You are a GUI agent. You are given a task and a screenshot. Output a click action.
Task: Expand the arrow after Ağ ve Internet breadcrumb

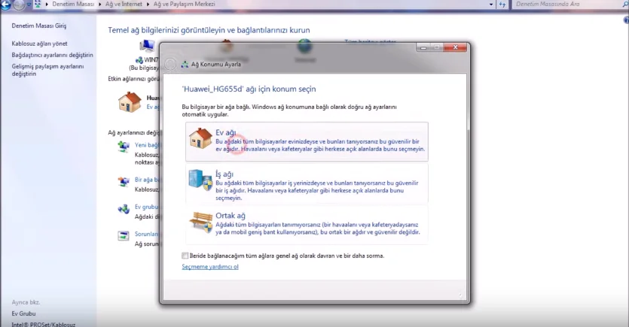point(148,4)
